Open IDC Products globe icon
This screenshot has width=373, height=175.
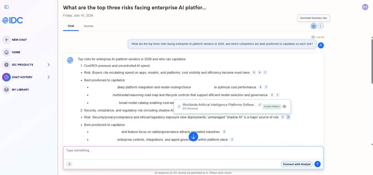pyautogui.click(x=6, y=65)
